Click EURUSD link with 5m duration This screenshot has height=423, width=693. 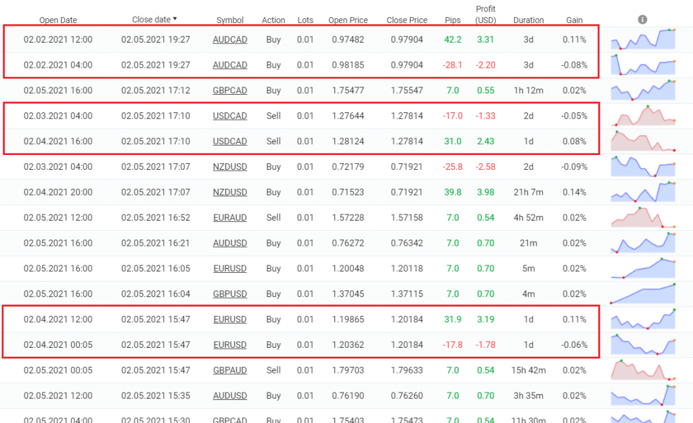click(230, 269)
